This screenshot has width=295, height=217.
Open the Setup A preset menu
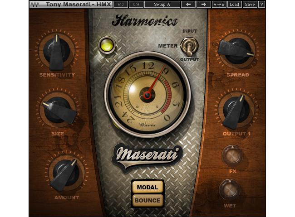pyautogui.click(x=162, y=5)
